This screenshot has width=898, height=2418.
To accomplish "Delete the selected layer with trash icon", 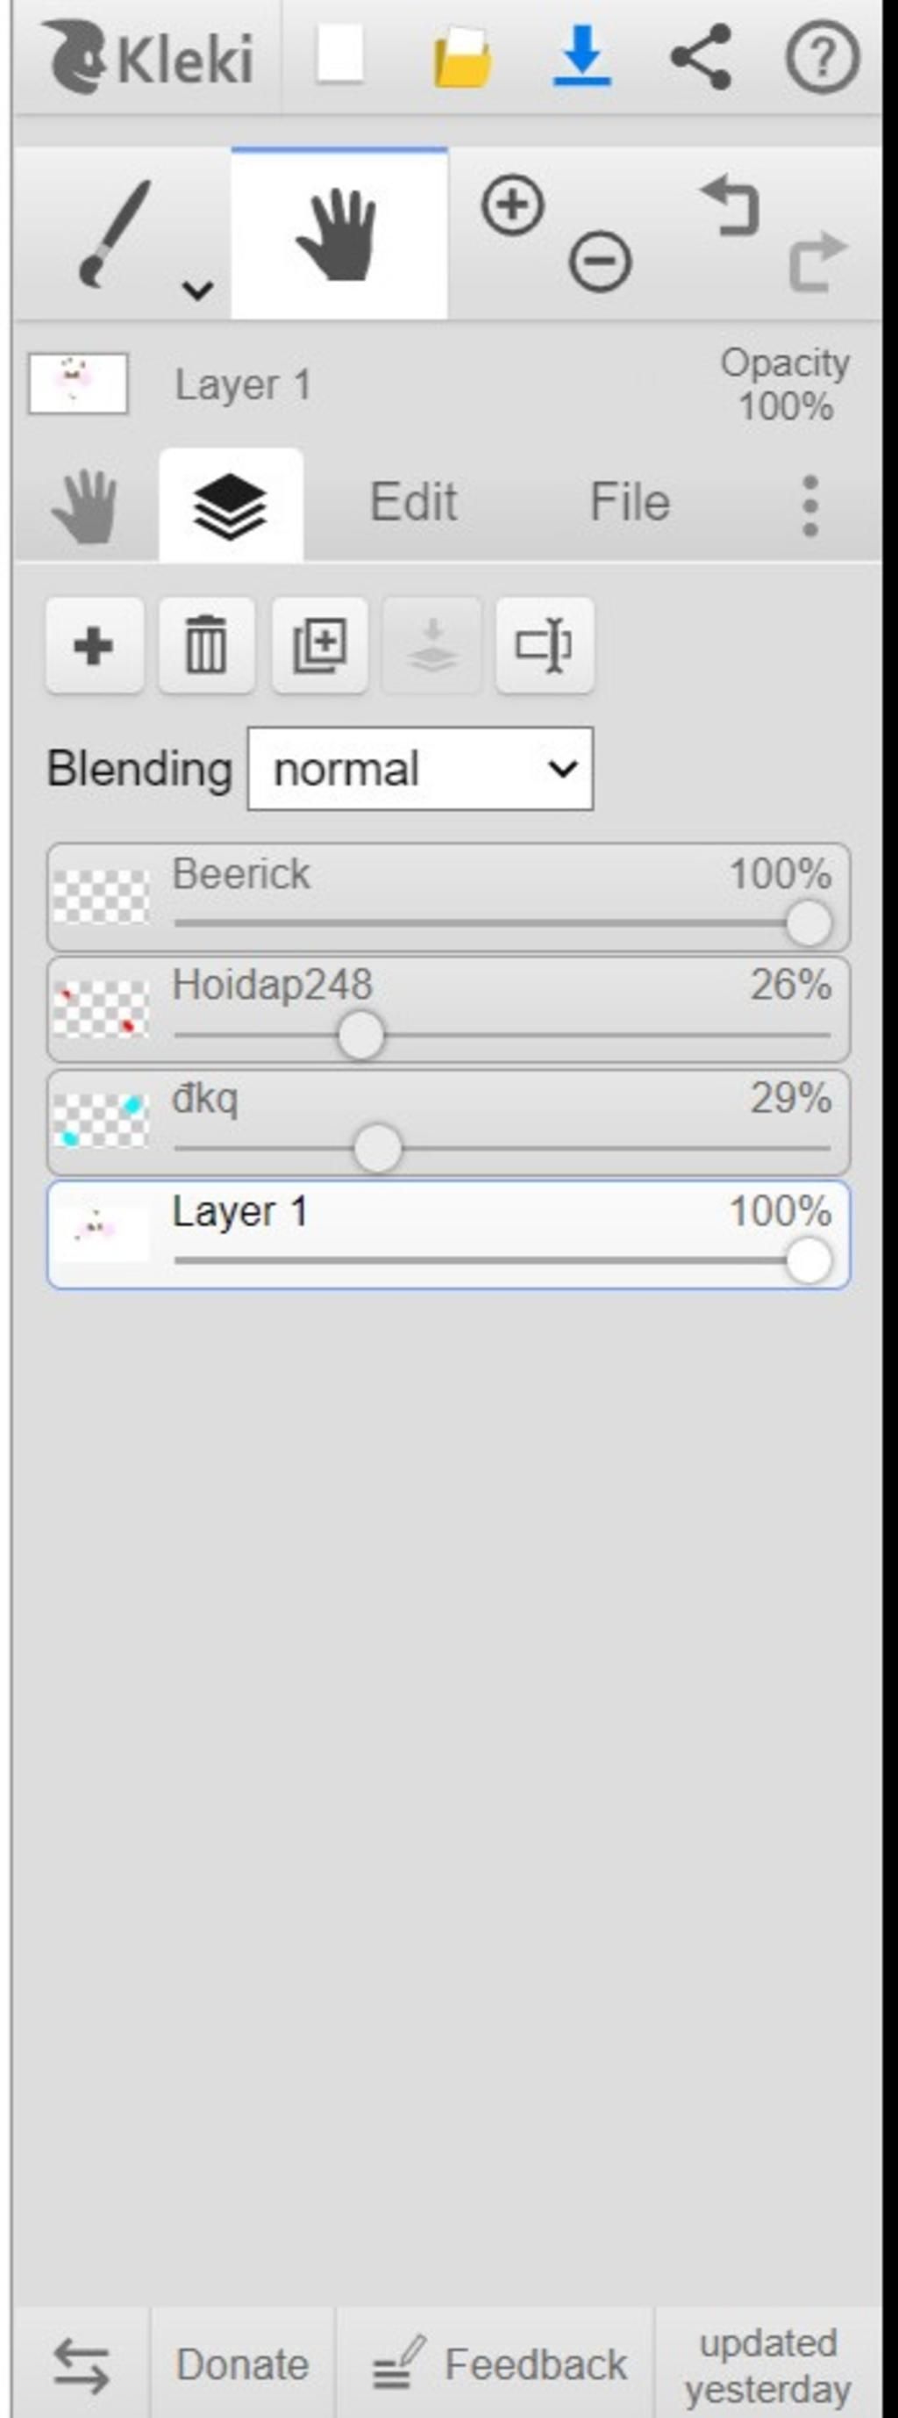I will 206,646.
